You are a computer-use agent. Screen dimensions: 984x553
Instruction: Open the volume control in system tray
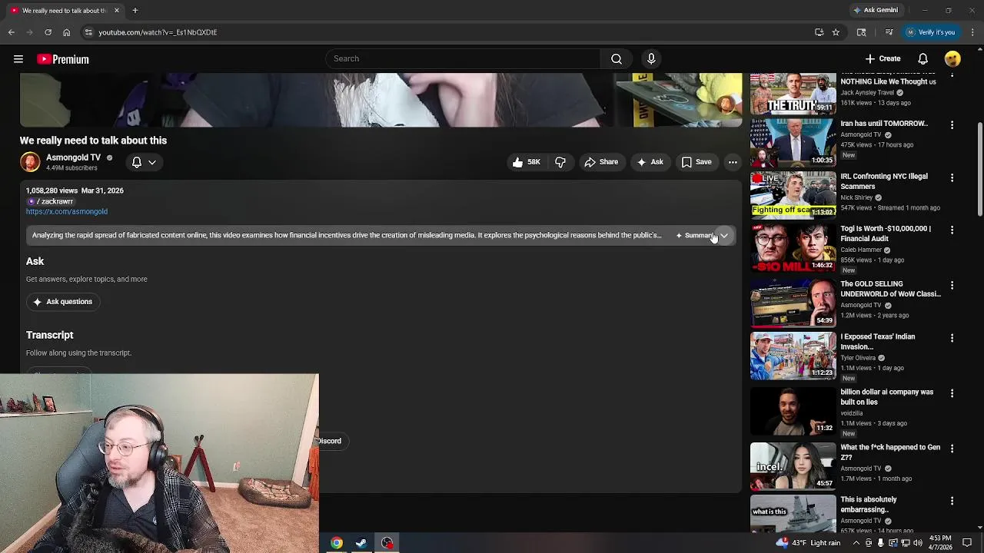click(918, 543)
